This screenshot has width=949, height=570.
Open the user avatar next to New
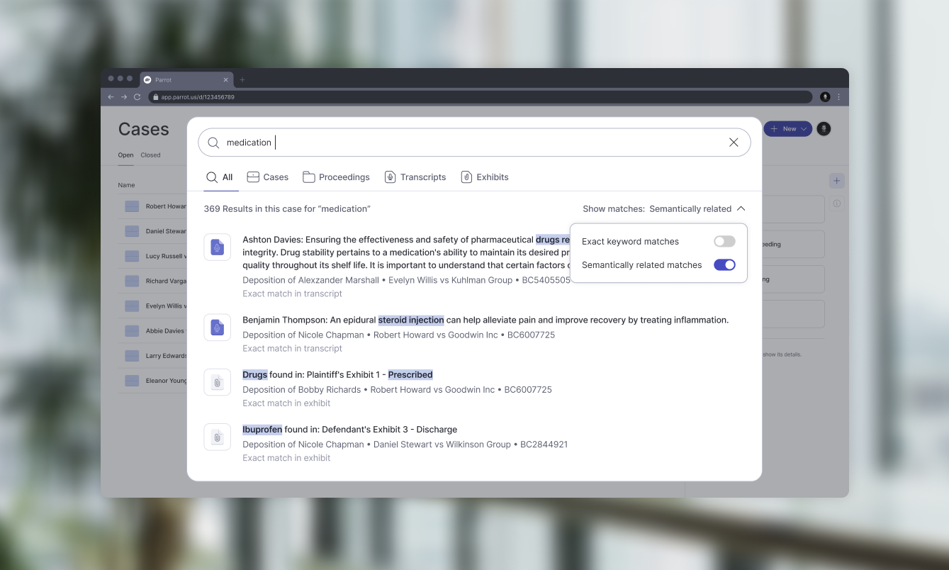tap(824, 129)
